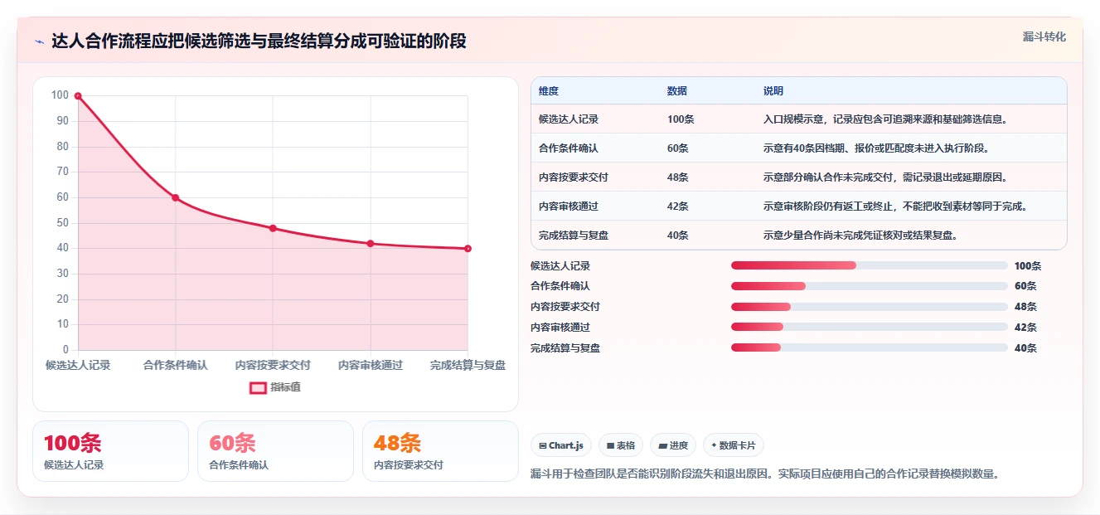Toggle the 指标值 legend swatch
Screen dimensions: 1100x515
[258, 387]
